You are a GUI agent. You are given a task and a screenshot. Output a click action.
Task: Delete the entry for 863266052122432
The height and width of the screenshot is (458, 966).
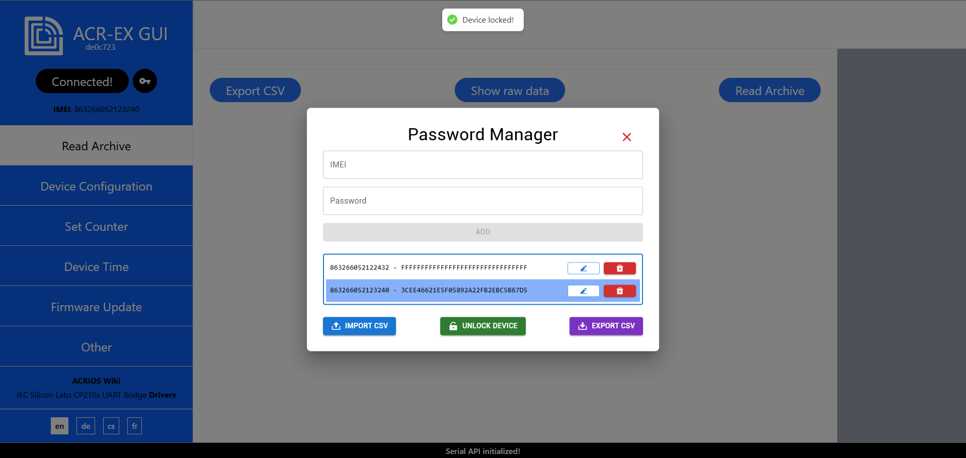619,268
